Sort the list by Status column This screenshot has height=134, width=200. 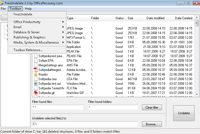[x=120, y=18]
